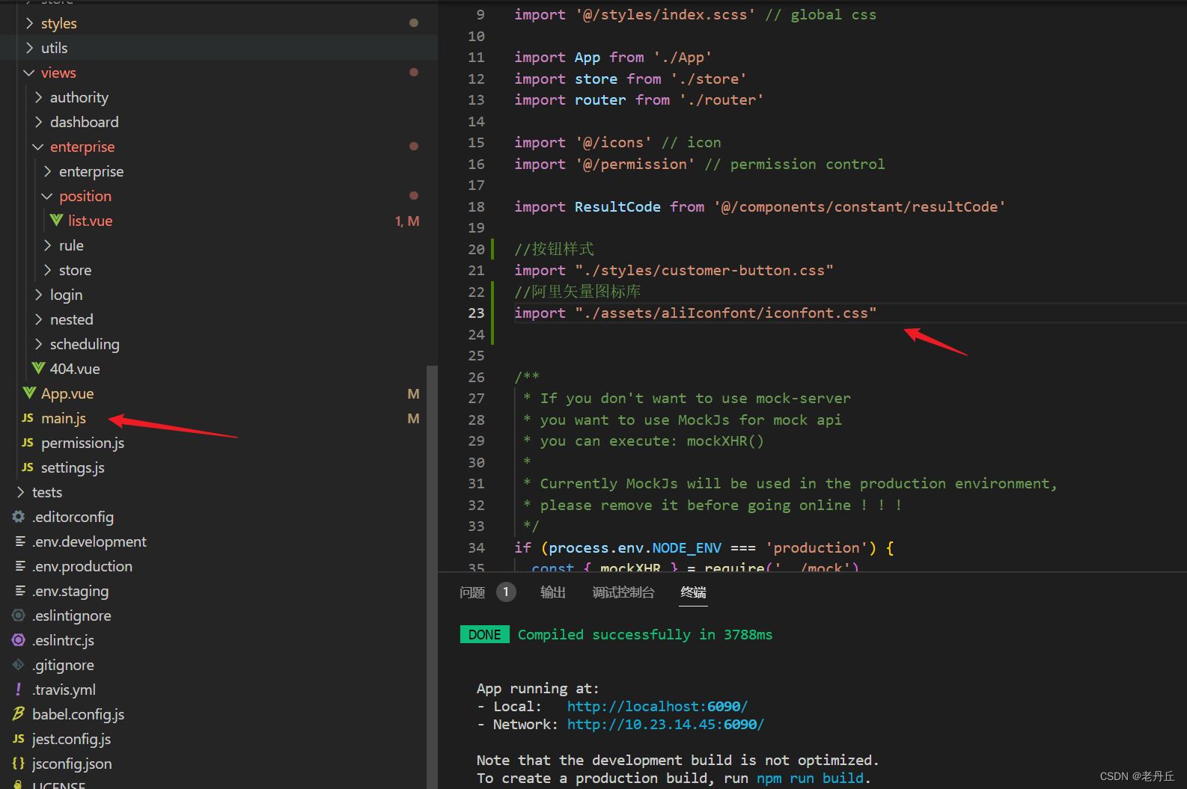Screen dimensions: 1187x789
Task: Open the 输出 output tab
Action: [x=553, y=592]
